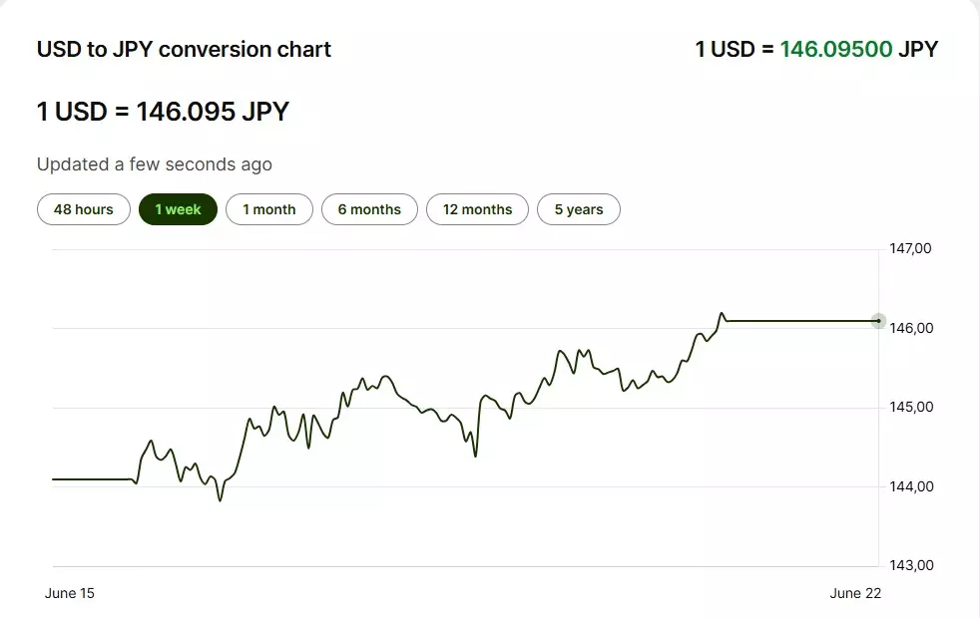The image size is (980, 618).
Task: Select the 48 hours time range
Action: click(84, 209)
